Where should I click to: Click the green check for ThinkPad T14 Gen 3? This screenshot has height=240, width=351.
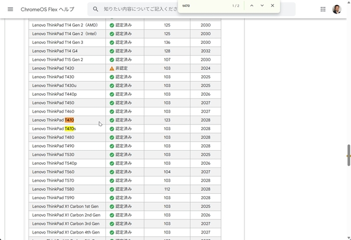(x=112, y=43)
